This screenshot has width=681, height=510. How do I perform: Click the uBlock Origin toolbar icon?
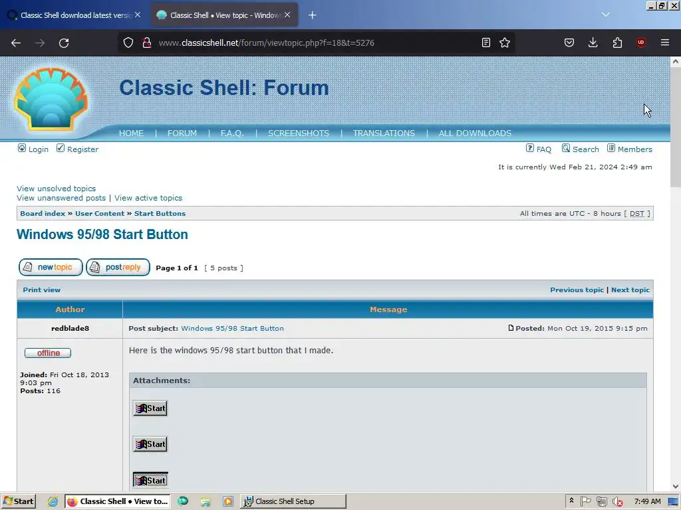point(641,42)
